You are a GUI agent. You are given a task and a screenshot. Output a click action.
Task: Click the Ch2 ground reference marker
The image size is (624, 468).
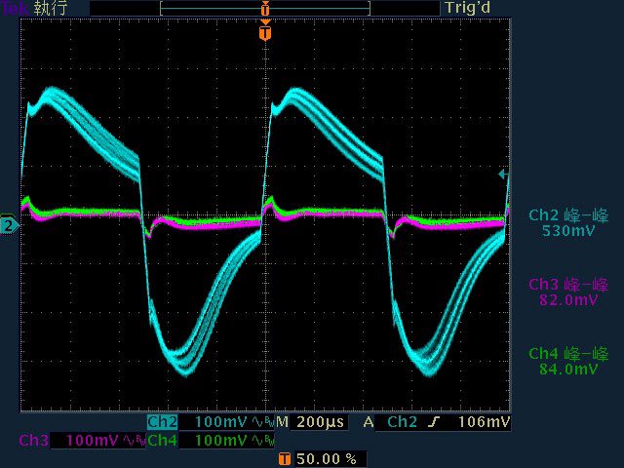[9, 226]
